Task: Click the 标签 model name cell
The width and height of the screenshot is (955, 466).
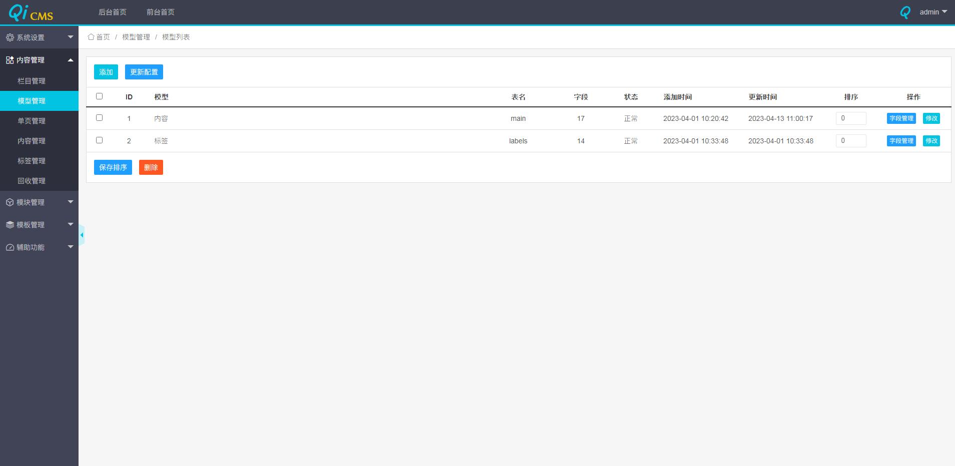Action: click(161, 141)
